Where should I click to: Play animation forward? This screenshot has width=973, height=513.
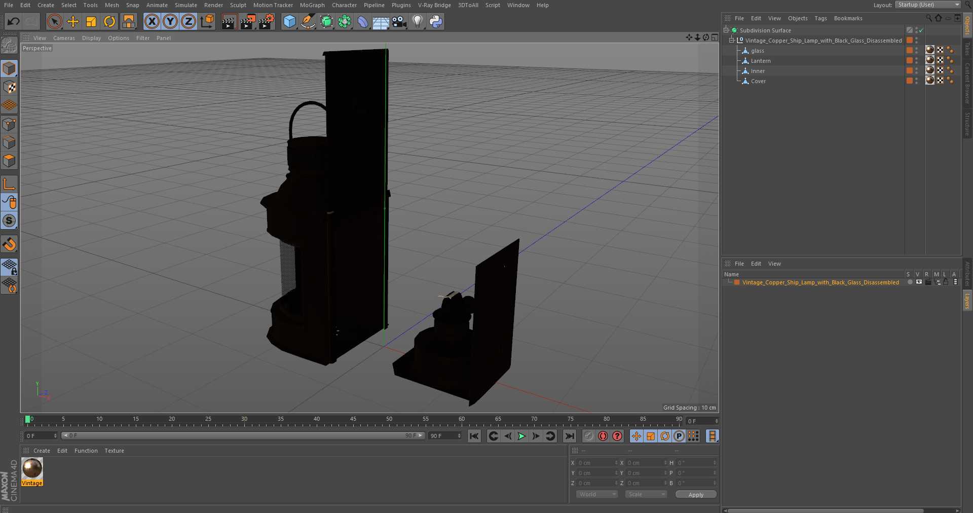[521, 436]
